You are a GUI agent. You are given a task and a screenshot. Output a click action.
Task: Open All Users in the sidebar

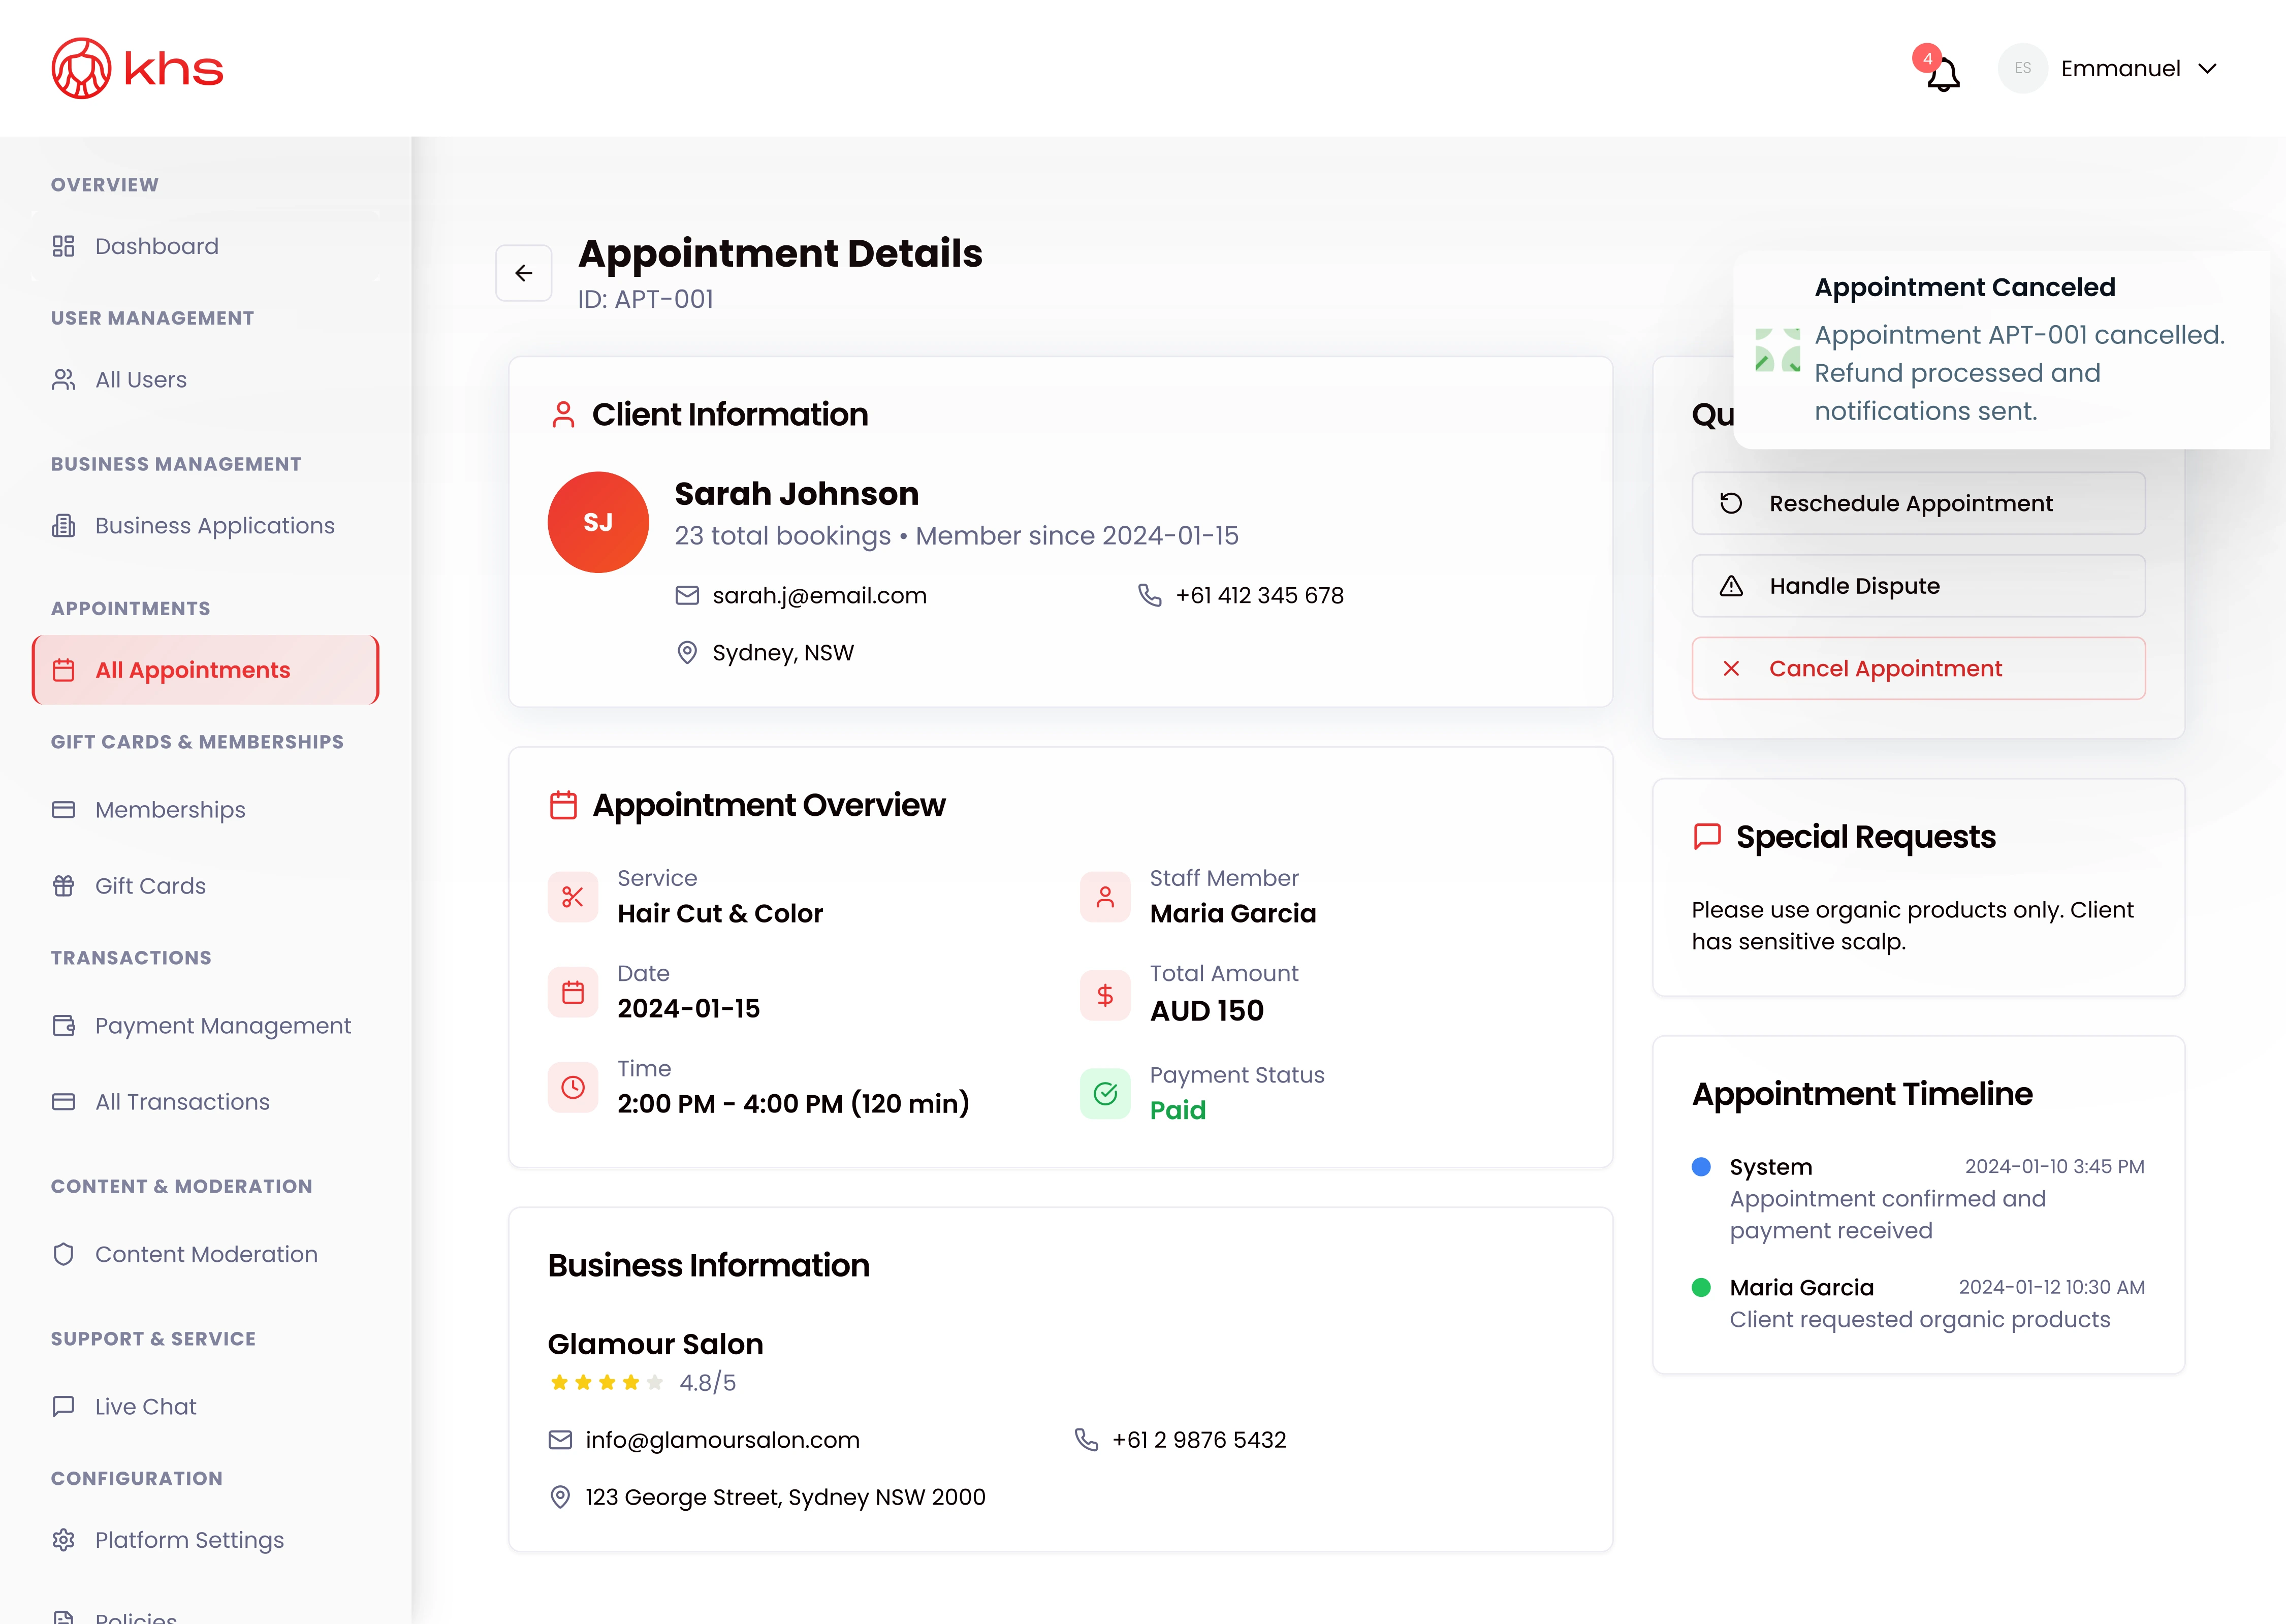pyautogui.click(x=205, y=379)
